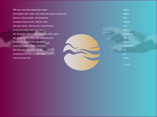Click line "still, where once he stood, she withstands grief"

pyautogui.click(x=33, y=38)
